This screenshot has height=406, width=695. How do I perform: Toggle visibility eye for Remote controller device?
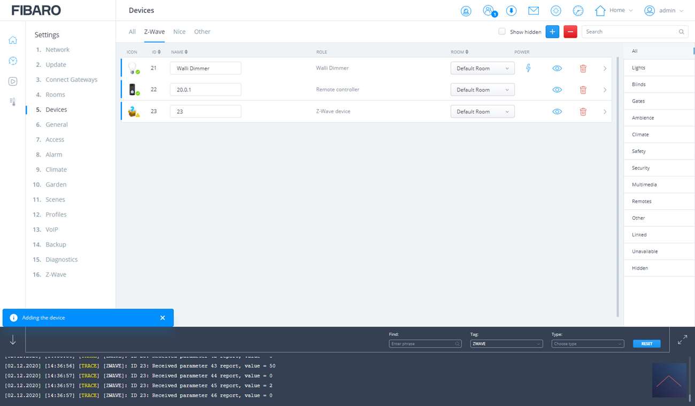[x=557, y=90]
